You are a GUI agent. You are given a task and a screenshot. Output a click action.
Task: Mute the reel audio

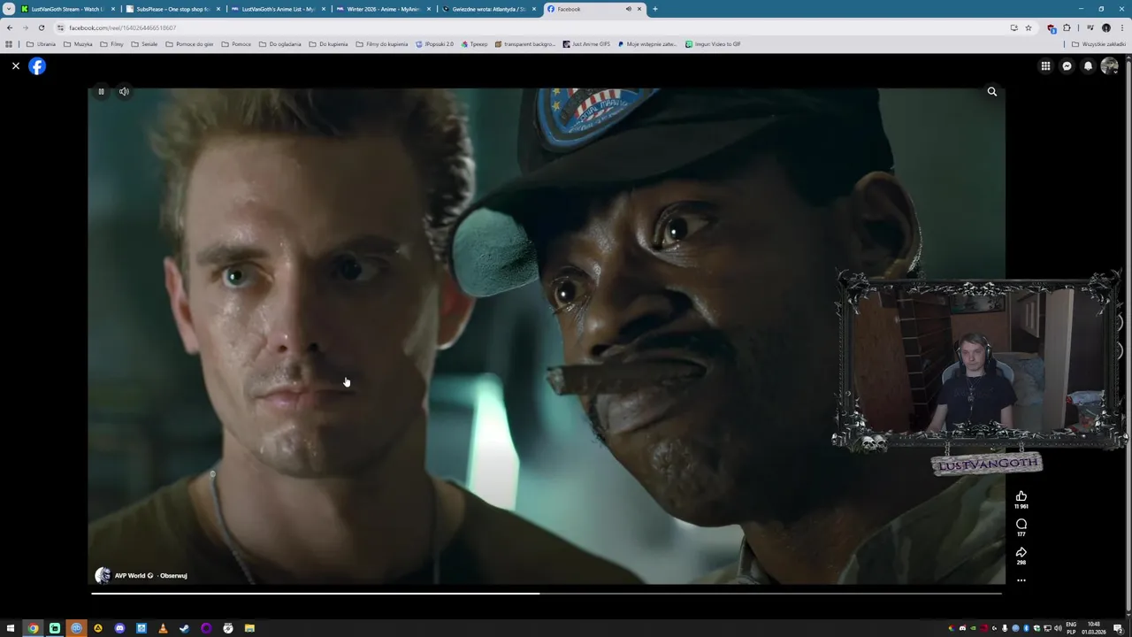click(x=124, y=91)
